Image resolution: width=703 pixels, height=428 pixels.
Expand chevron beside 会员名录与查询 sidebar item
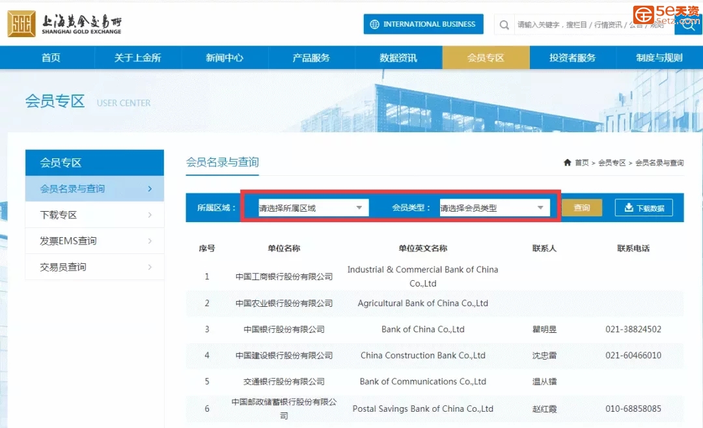click(150, 189)
